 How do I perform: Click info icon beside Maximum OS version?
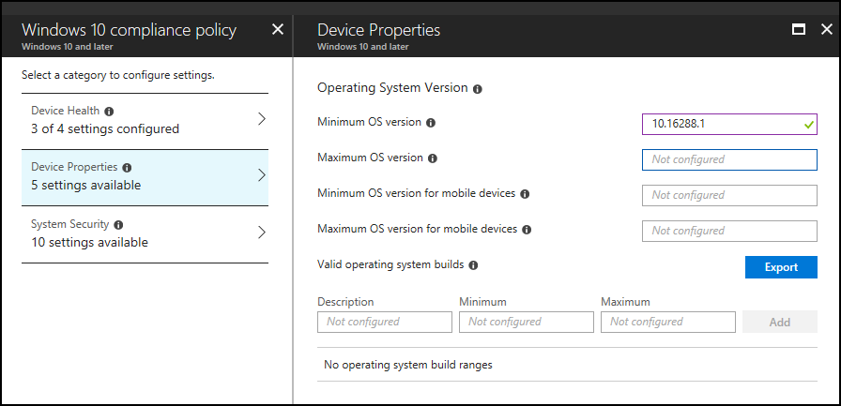tap(432, 158)
